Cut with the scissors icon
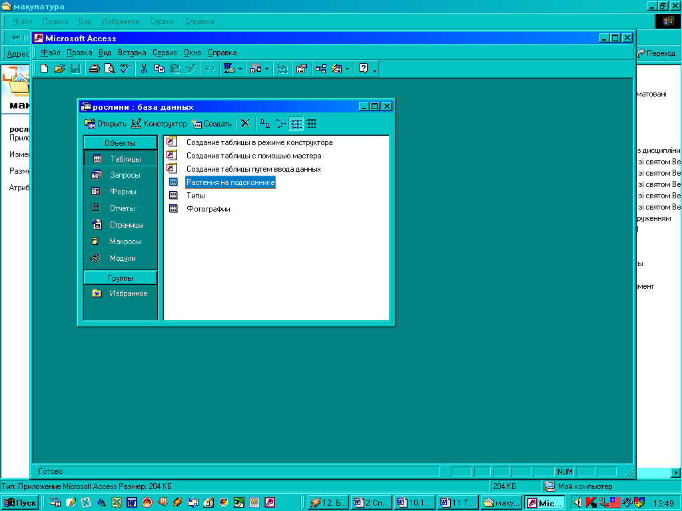The image size is (682, 511). point(144,69)
